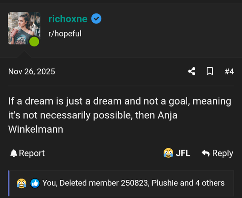Click the Reply text button
Image resolution: width=242 pixels, height=198 pixels.
point(223,153)
